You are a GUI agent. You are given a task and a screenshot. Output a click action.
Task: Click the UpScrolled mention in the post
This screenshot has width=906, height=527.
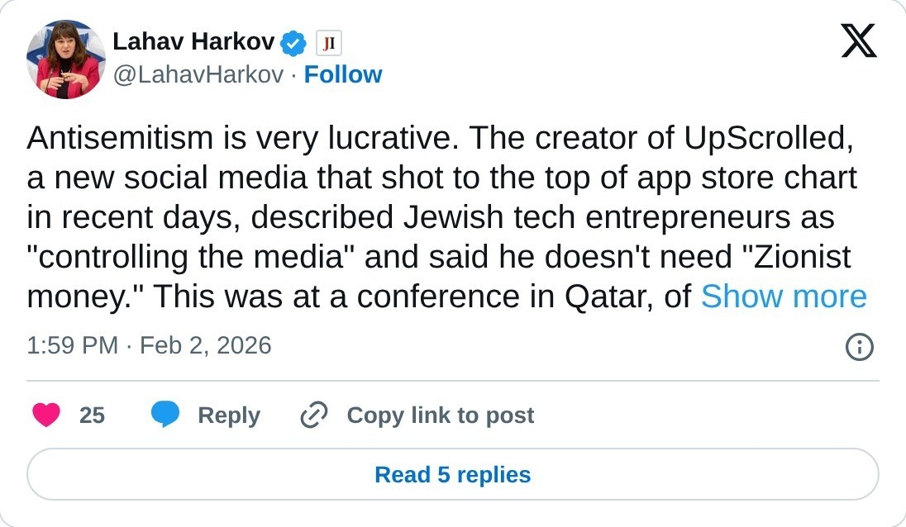click(768, 140)
